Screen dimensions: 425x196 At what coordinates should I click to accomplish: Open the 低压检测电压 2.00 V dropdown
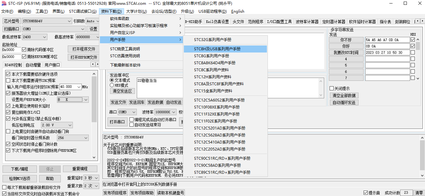coord(57,125)
